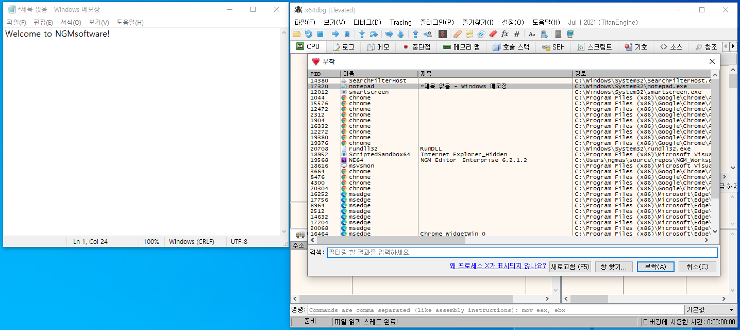Click the 창 찾기... button
Screen dimensions: 740x330
tap(614, 267)
